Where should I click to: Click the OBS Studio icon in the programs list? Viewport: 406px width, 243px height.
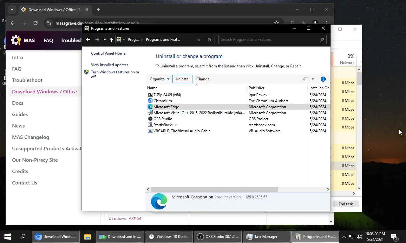tap(150, 119)
